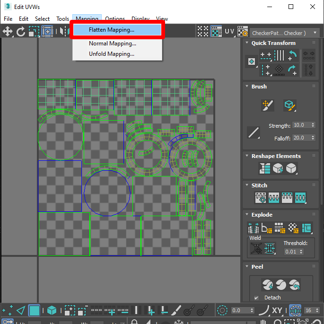Select the Scale tool in the top toolbar

coord(34,31)
